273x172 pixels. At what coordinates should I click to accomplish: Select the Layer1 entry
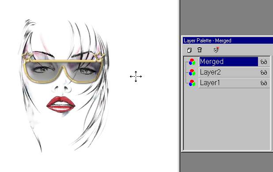(228, 83)
